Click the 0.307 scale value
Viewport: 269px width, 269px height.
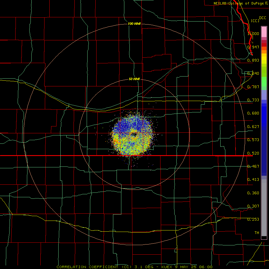pos(253,206)
